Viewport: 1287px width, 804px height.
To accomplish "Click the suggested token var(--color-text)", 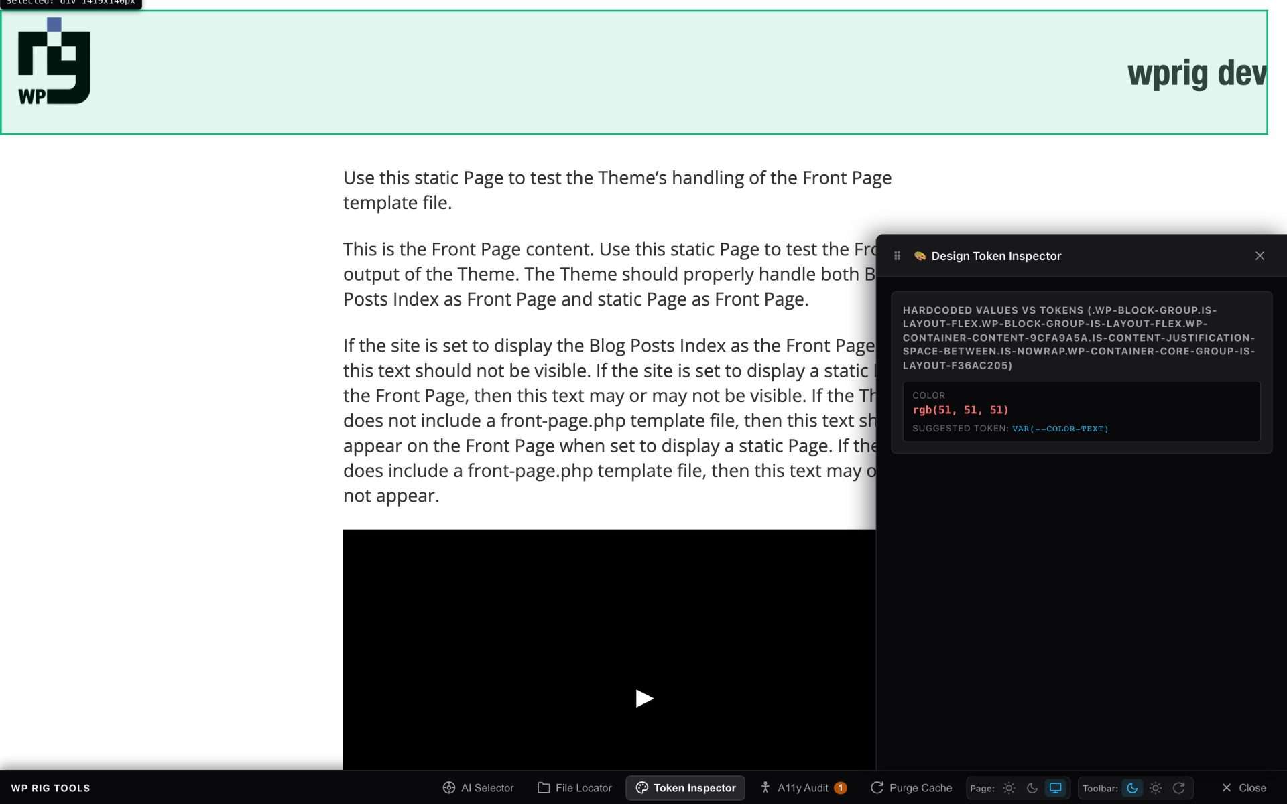I will click(1060, 429).
